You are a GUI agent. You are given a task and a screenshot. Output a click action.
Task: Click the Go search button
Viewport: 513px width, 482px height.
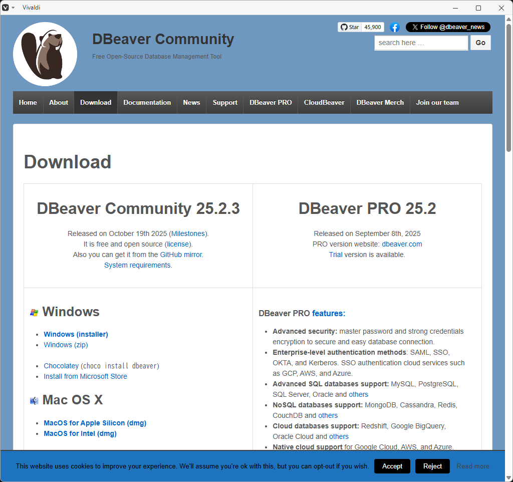pos(480,43)
